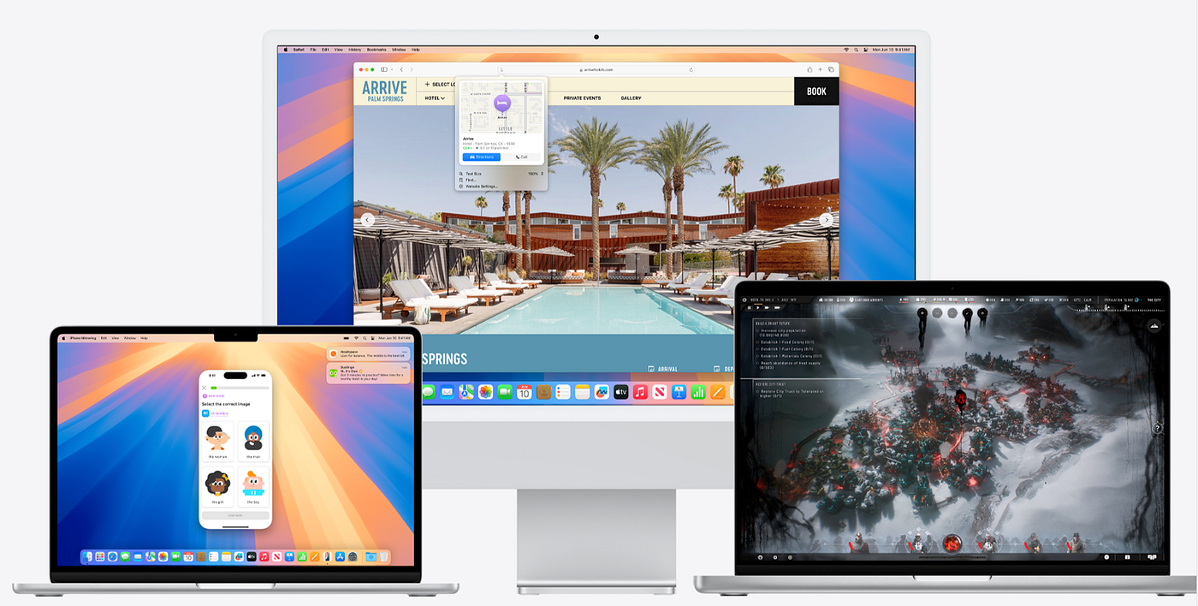1198x606 pixels.
Task: Click the black BOOK button
Action: [x=817, y=91]
